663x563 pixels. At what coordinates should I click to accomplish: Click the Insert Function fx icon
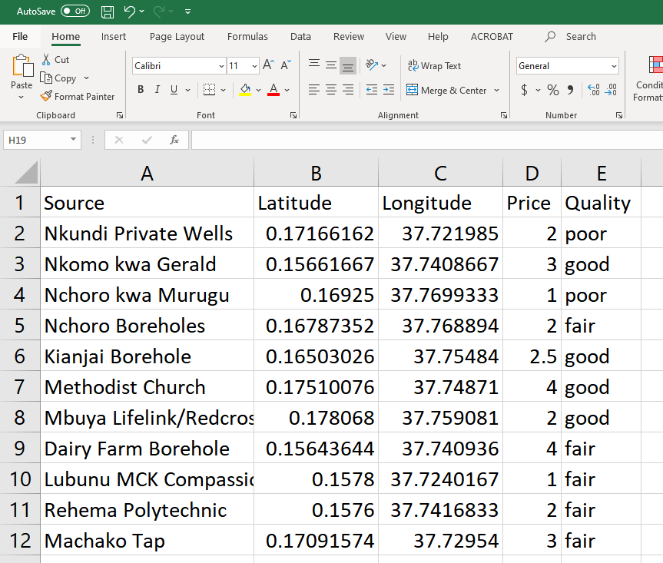pos(174,140)
